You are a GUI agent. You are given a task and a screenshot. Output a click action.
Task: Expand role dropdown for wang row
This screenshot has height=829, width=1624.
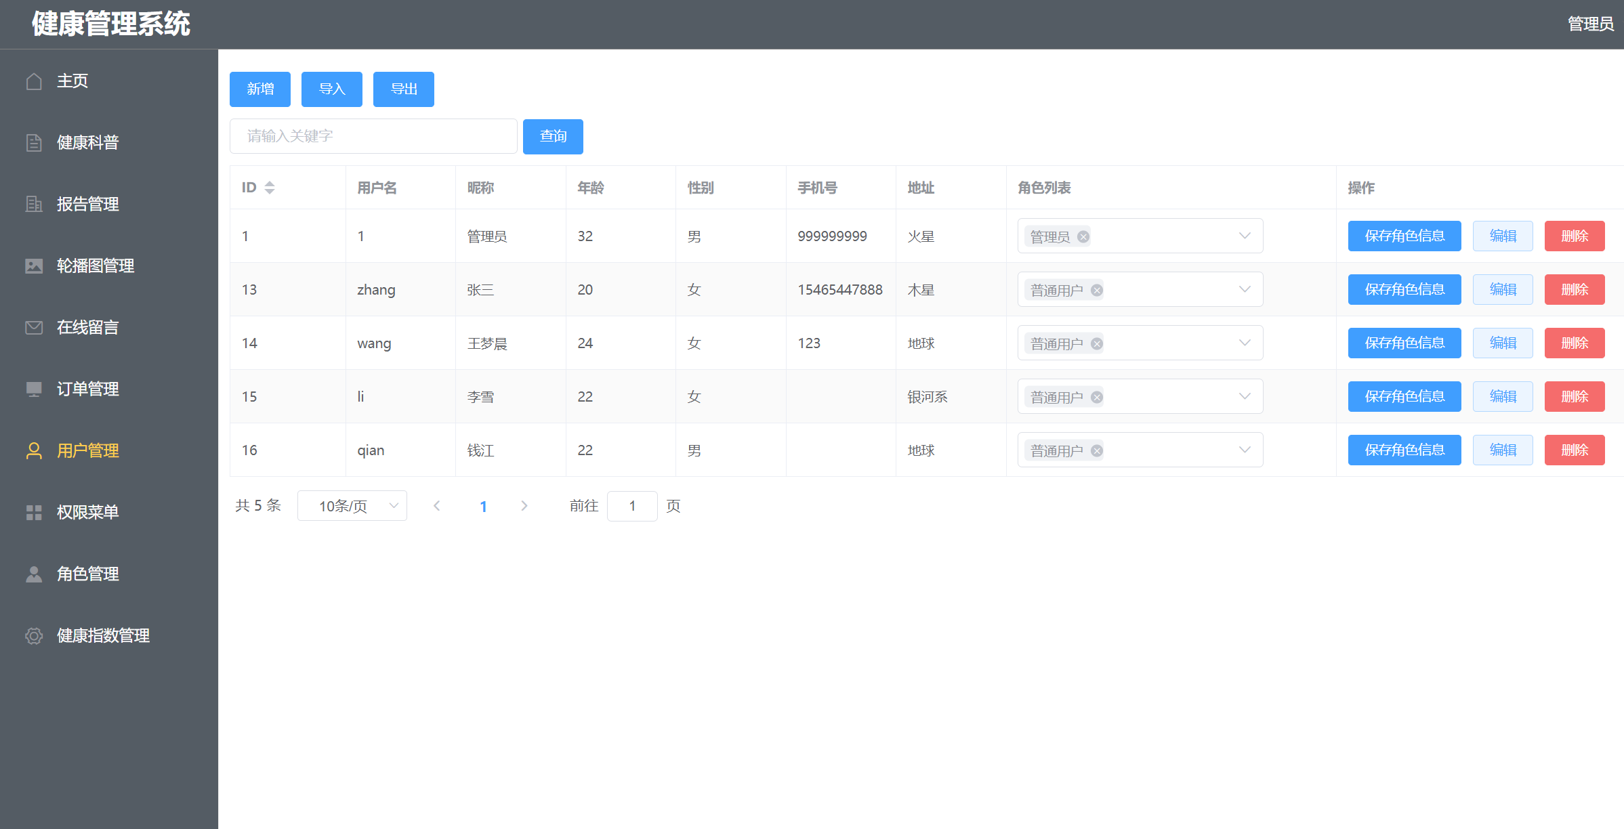1245,343
